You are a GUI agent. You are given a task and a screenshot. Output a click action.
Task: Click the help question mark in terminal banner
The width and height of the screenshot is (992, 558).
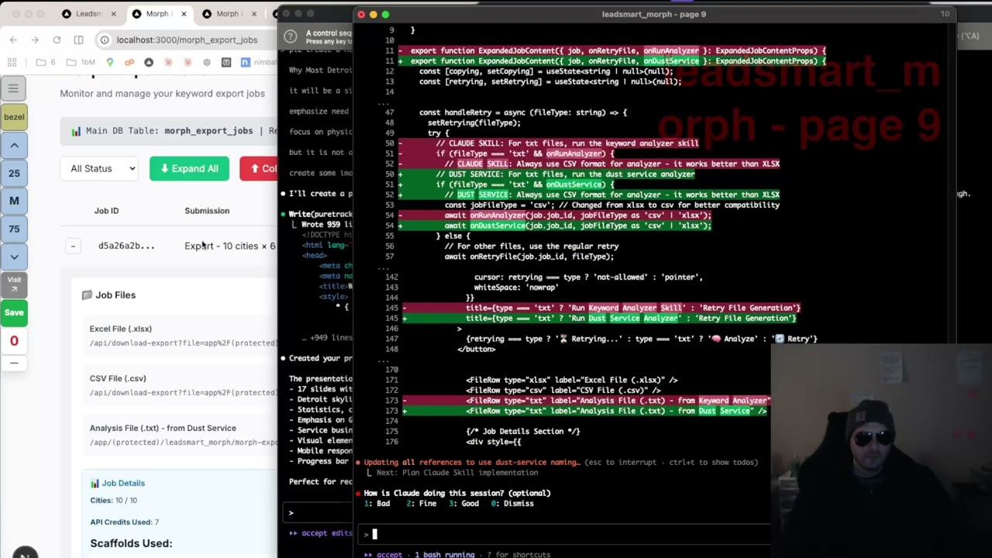pyautogui.click(x=290, y=36)
